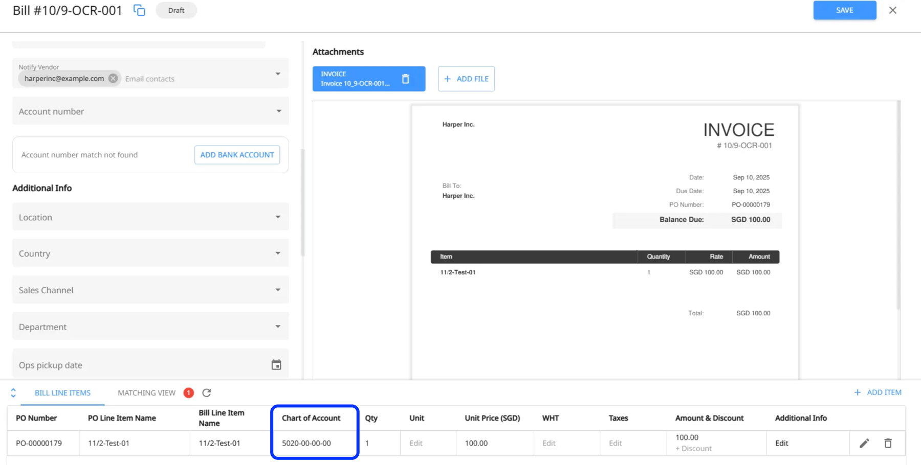
Task: Switch to the Bill Line Items tab
Action: tap(62, 392)
